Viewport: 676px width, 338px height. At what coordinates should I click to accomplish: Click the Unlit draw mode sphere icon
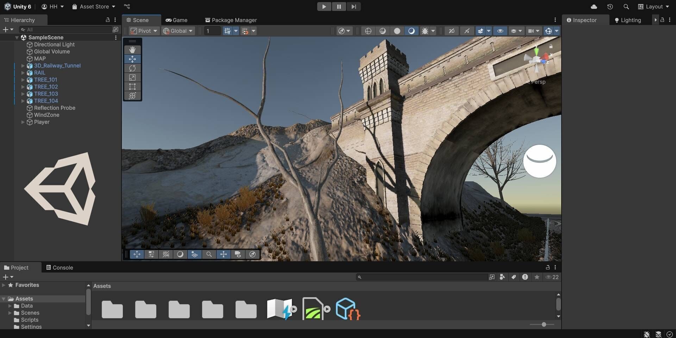coord(397,31)
